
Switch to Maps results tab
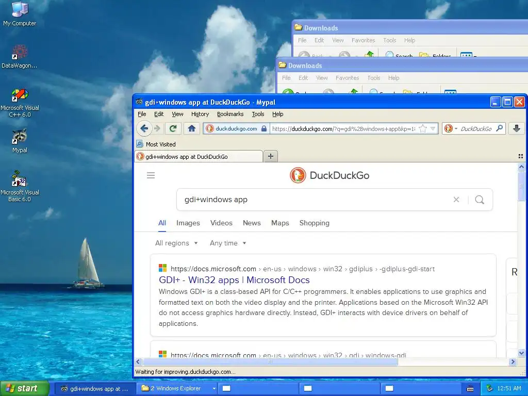coord(280,223)
